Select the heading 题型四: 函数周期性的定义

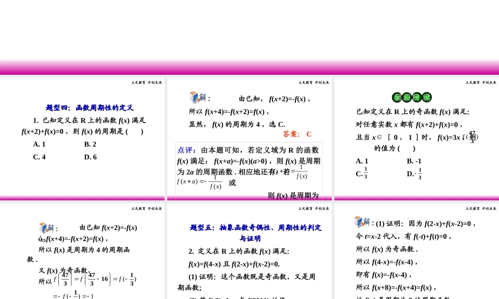click(x=90, y=108)
